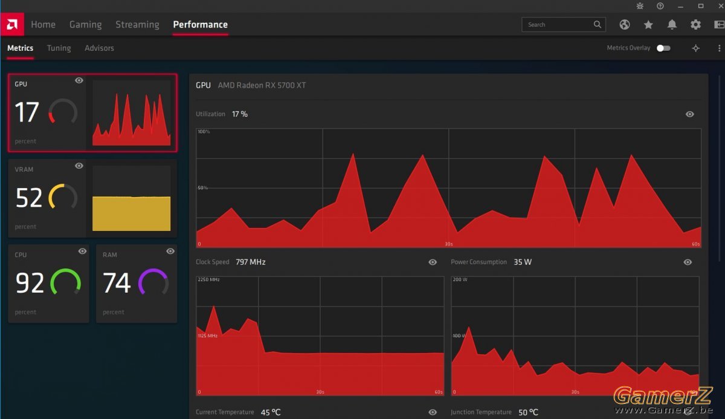Screen dimensions: 725x419
Task: Click the '50 °C' junction temperature value
Action: pyautogui.click(x=528, y=412)
